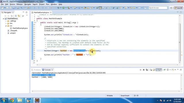Screen dimensions: 184x103
Task: Open the Refactor menu
Action: (20, 4)
